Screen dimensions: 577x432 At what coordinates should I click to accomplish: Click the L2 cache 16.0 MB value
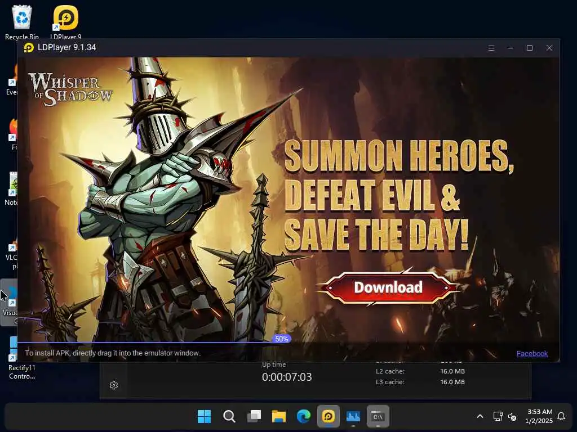click(452, 371)
